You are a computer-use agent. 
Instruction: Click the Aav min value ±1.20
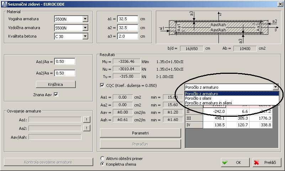click(173, 112)
